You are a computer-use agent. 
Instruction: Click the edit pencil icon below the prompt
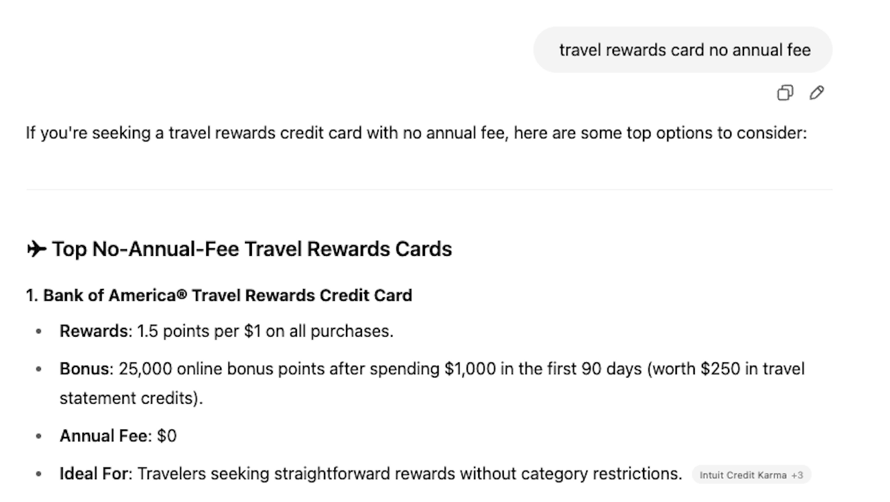[x=817, y=92]
